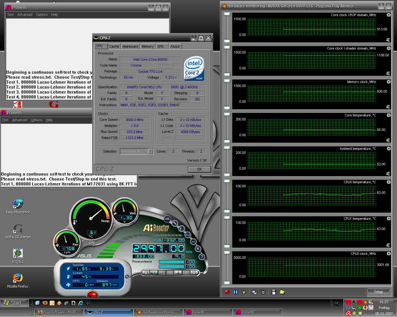The width and height of the screenshot is (397, 317).
Task: Click the ASUS round button in AiBooster
Action: tap(187, 235)
